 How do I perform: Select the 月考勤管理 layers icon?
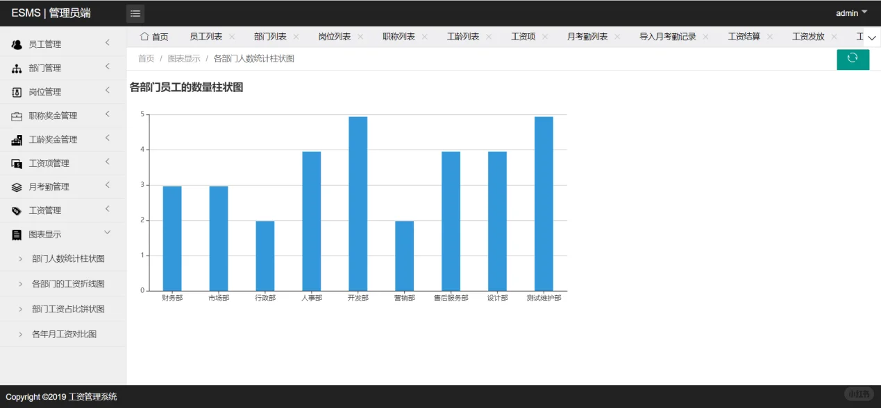(x=17, y=186)
